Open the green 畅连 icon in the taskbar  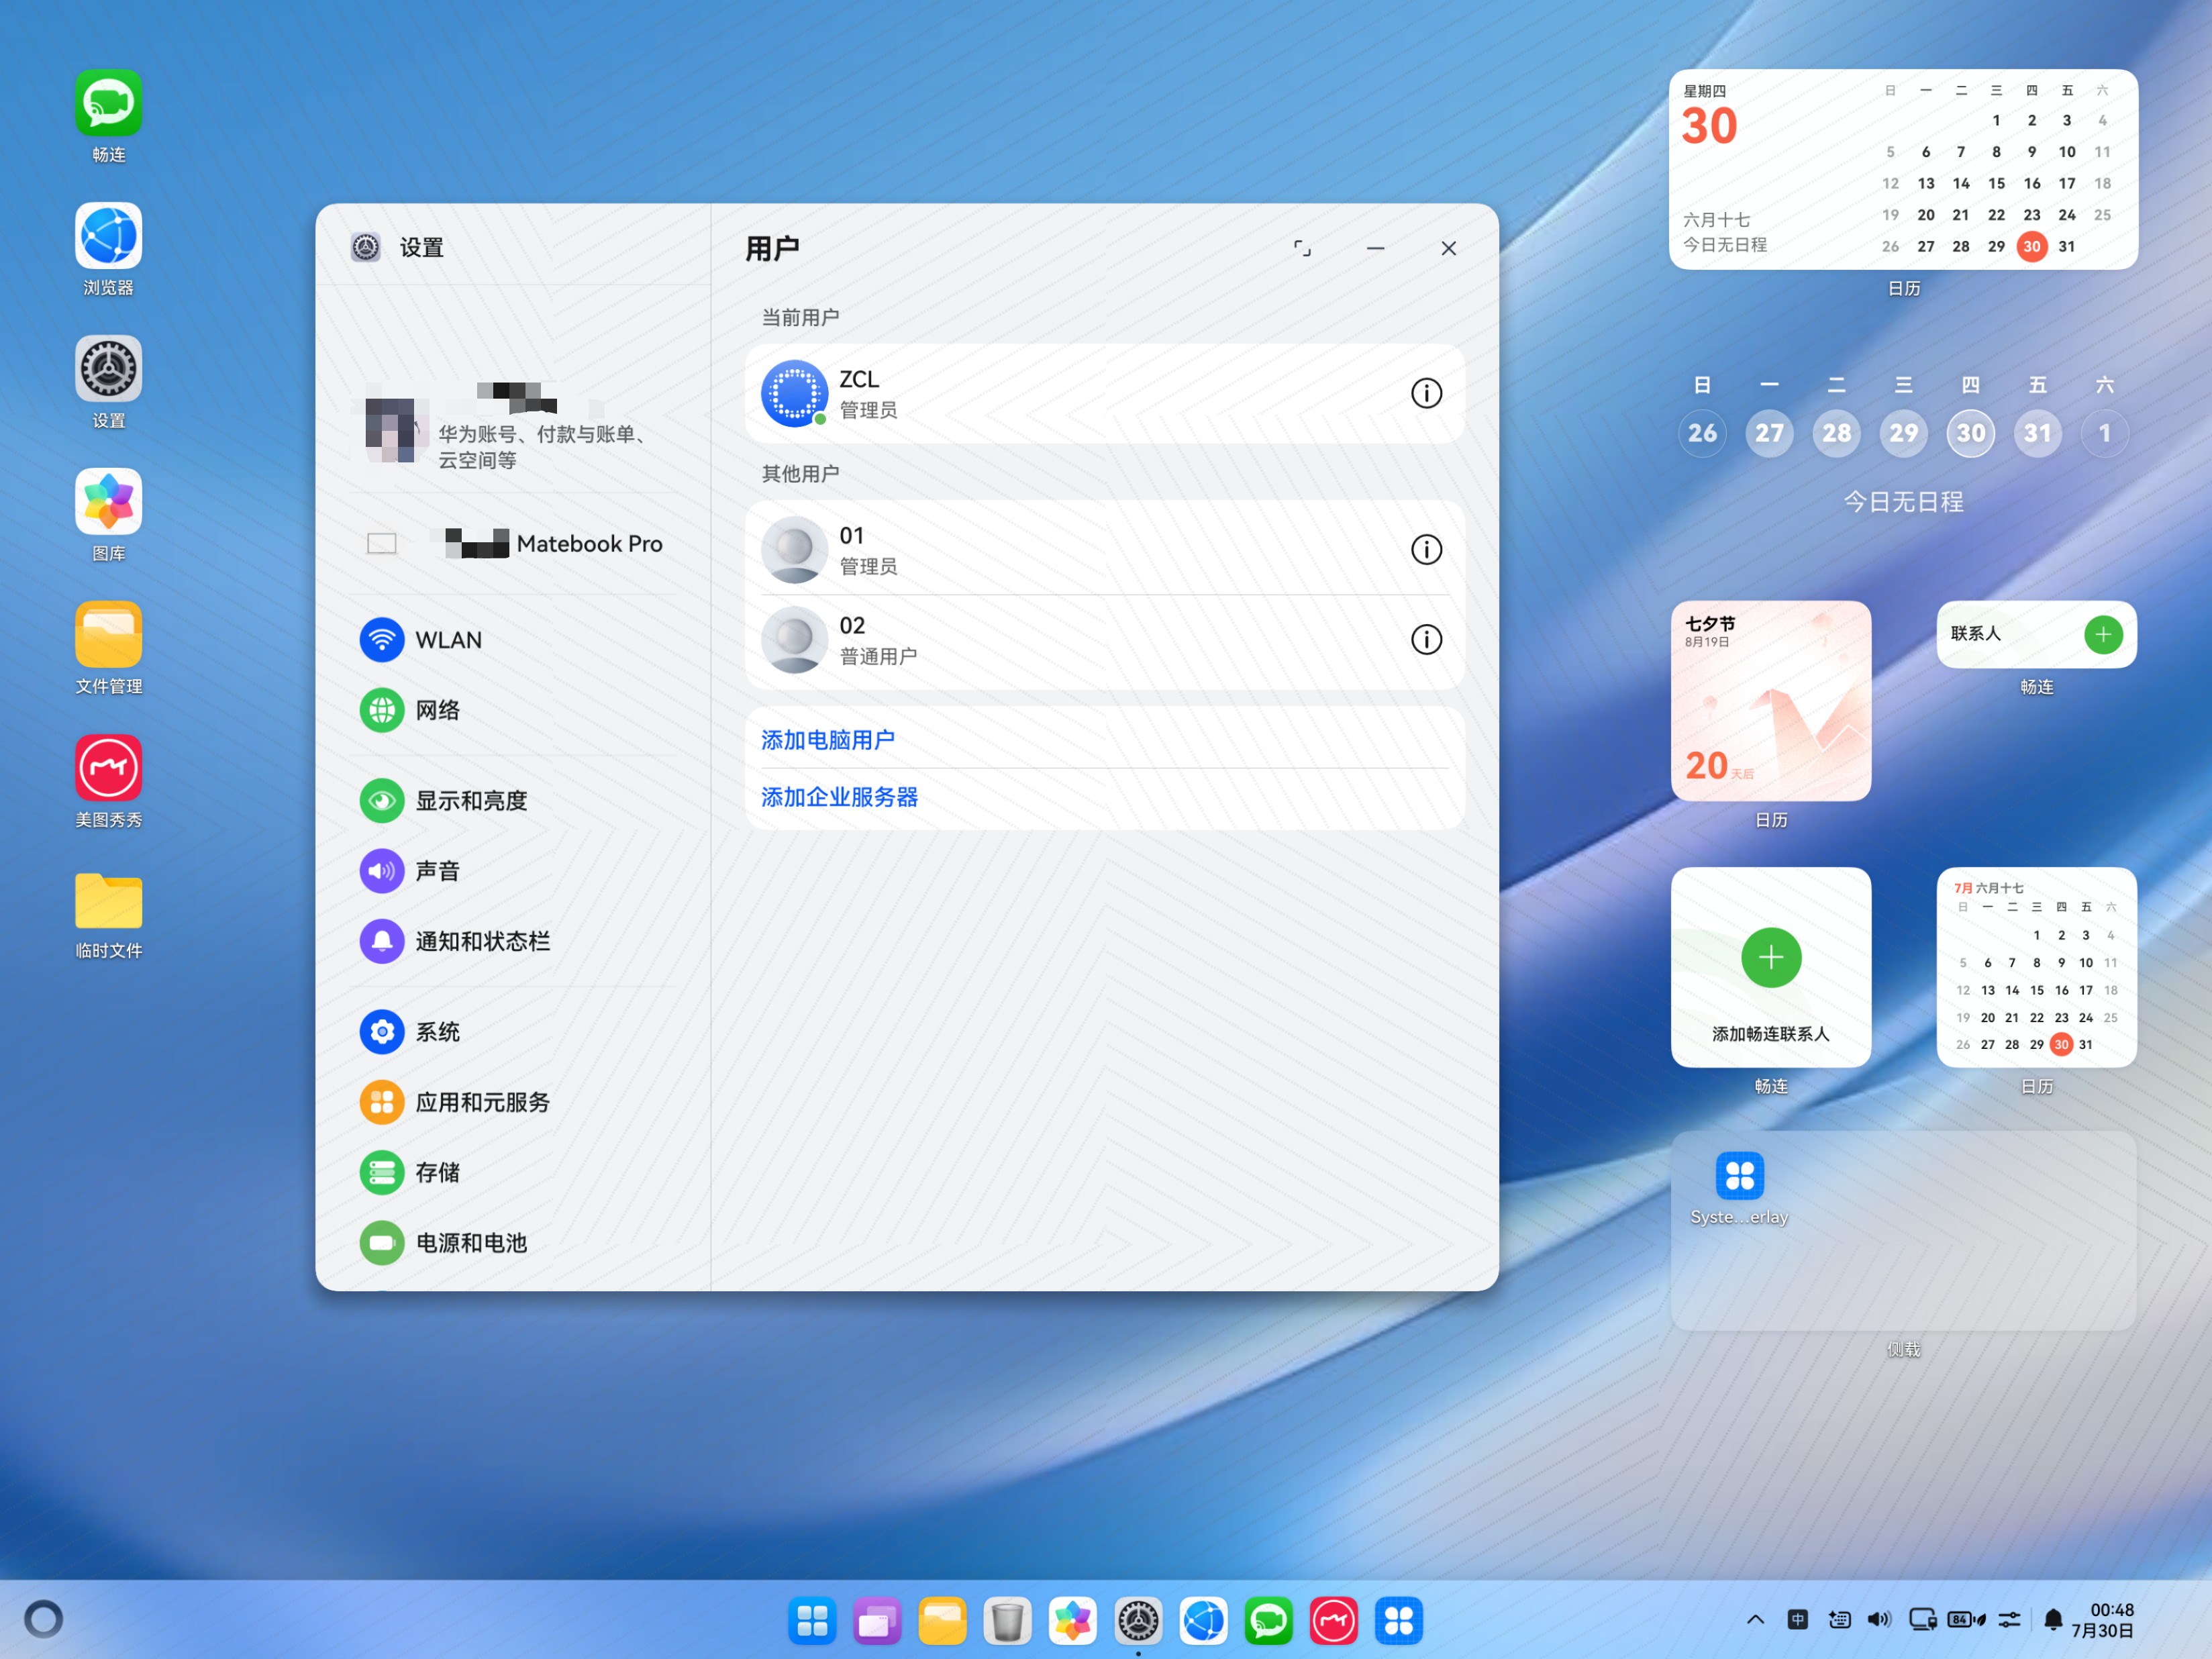(1268, 1621)
